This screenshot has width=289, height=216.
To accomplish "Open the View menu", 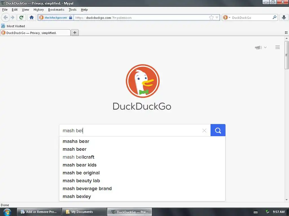I will point(25,10).
